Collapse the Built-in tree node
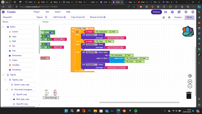 click(x=3, y=27)
